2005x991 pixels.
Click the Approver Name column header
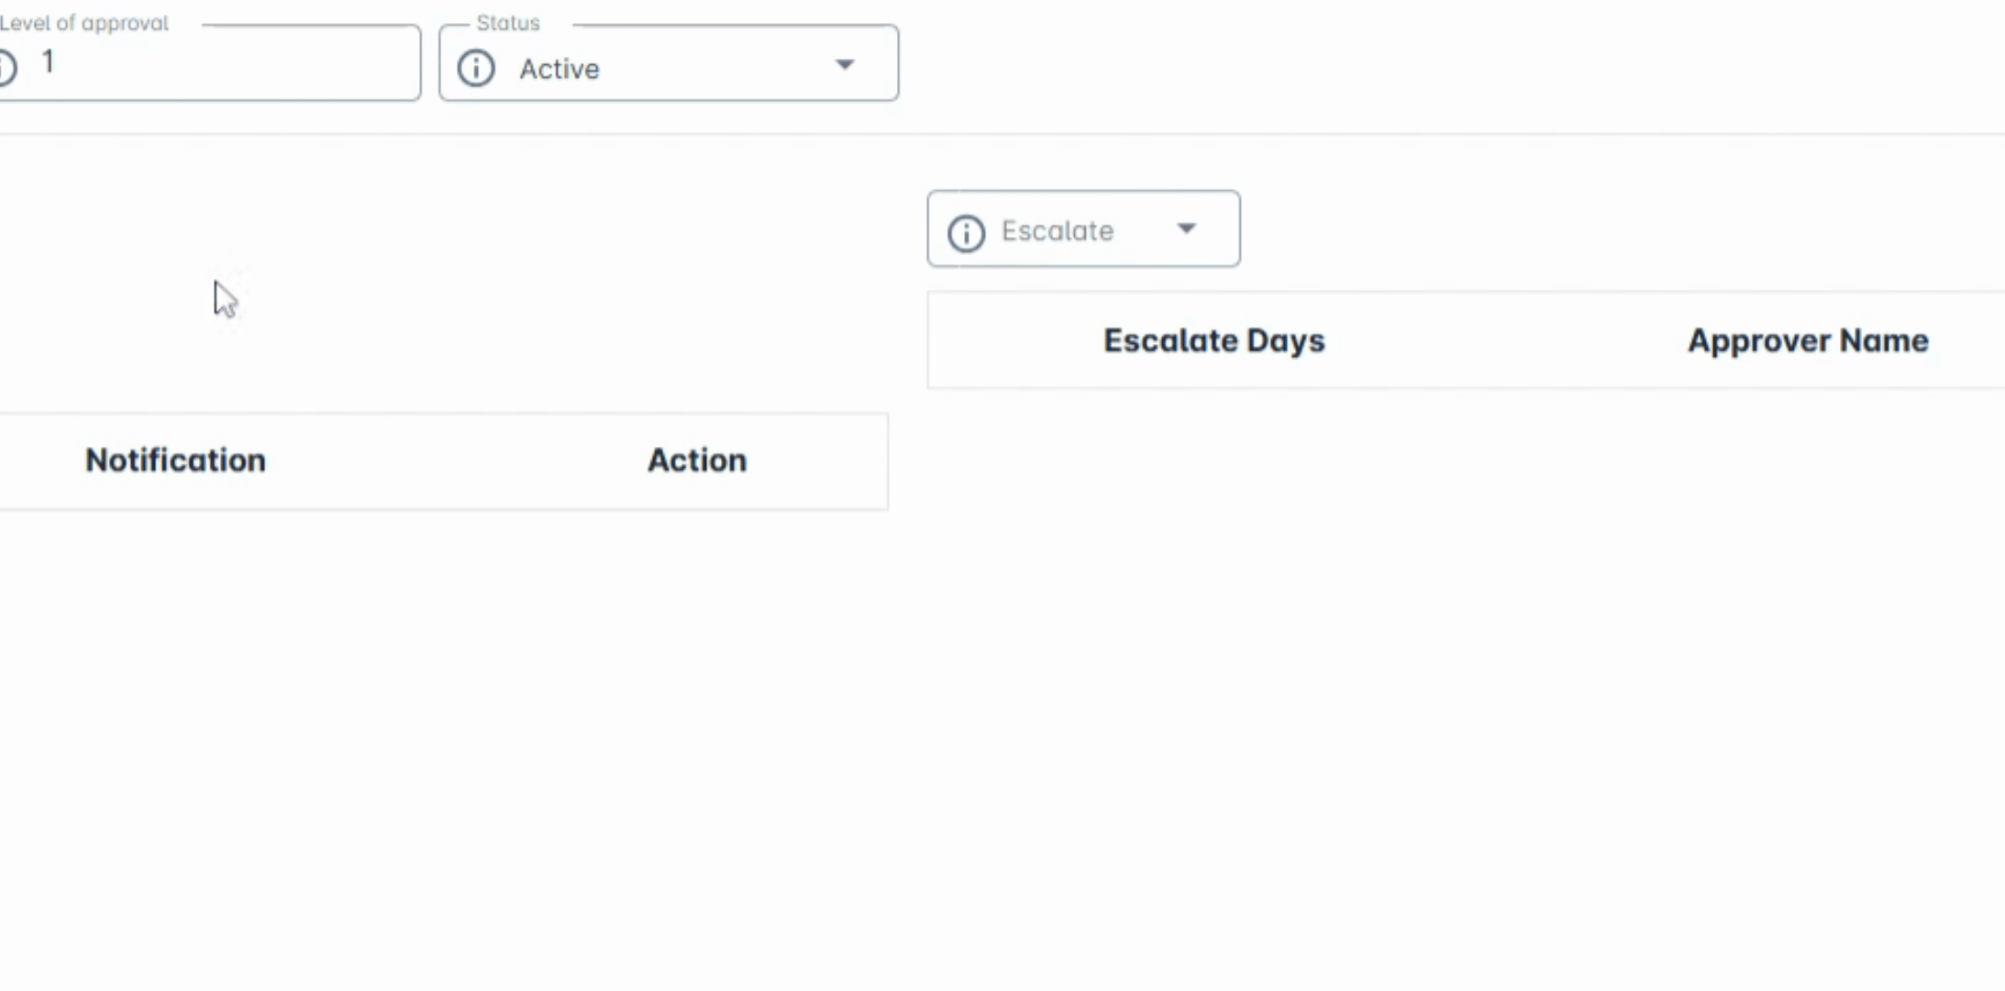click(1808, 340)
